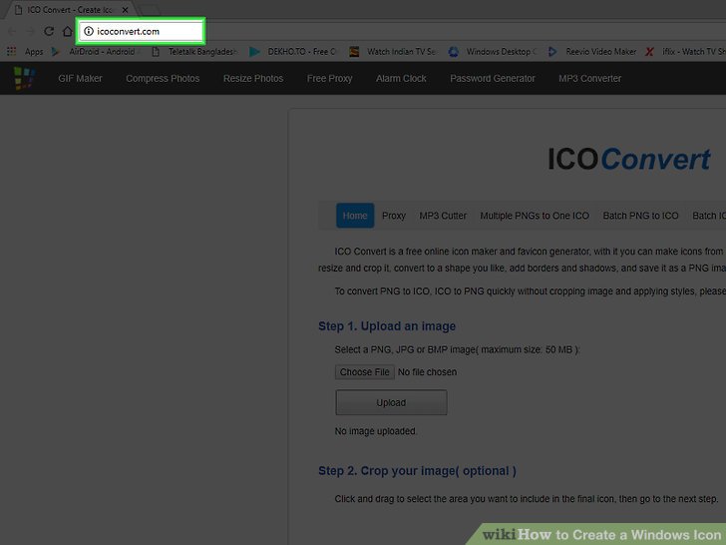The height and width of the screenshot is (545, 726).
Task: Select the Home tab
Action: tap(355, 216)
